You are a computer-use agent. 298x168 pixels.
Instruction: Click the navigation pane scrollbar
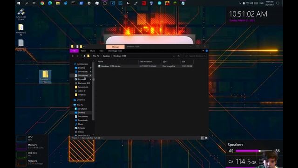[x=93, y=91]
